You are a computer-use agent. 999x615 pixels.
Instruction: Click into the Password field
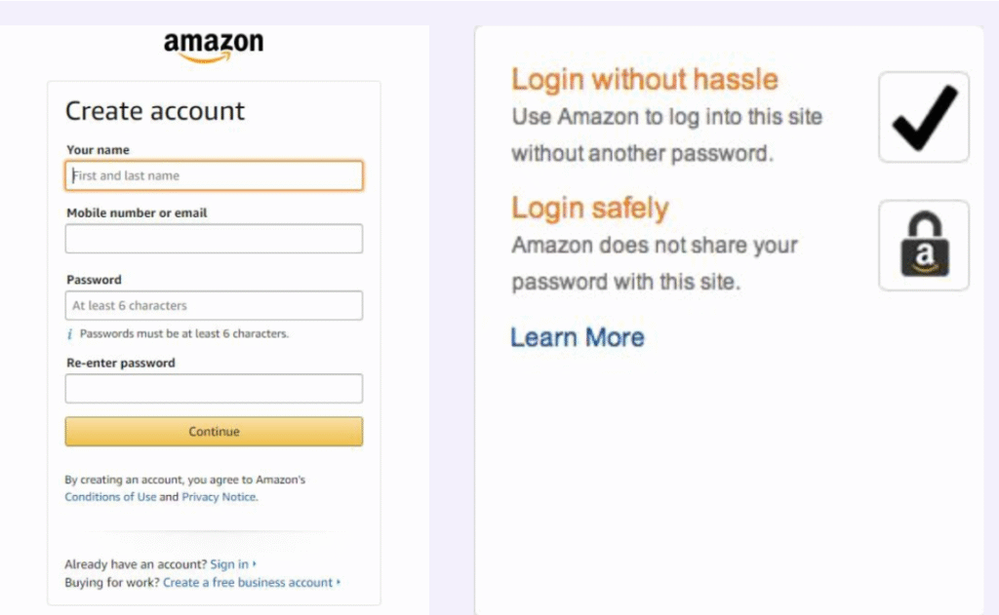[x=214, y=305]
